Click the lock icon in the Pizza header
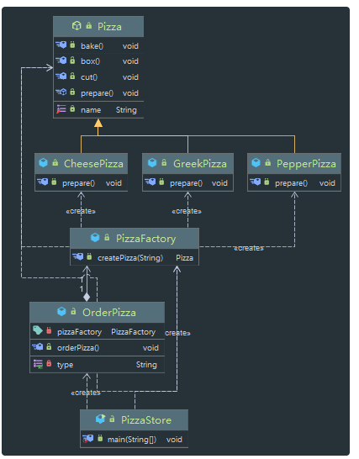The height and width of the screenshot is (459, 359). coord(89,25)
